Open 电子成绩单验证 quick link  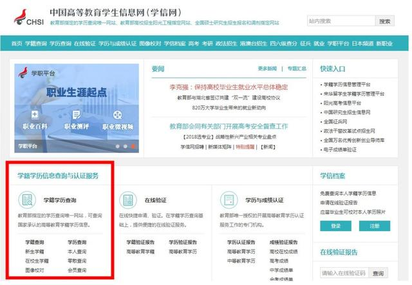coord(340,150)
